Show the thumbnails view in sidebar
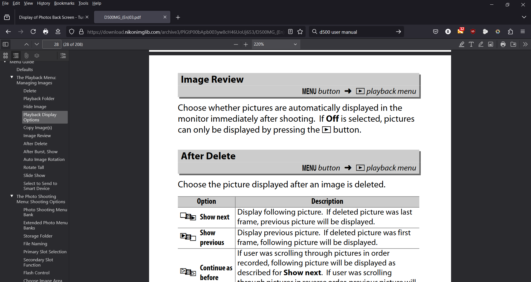 (6, 56)
